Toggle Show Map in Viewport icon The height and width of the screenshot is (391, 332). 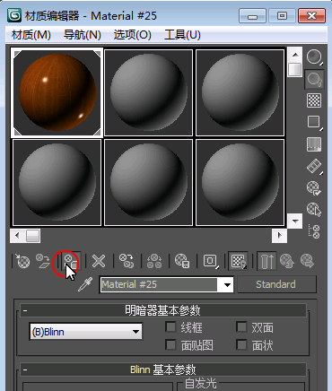click(x=238, y=261)
